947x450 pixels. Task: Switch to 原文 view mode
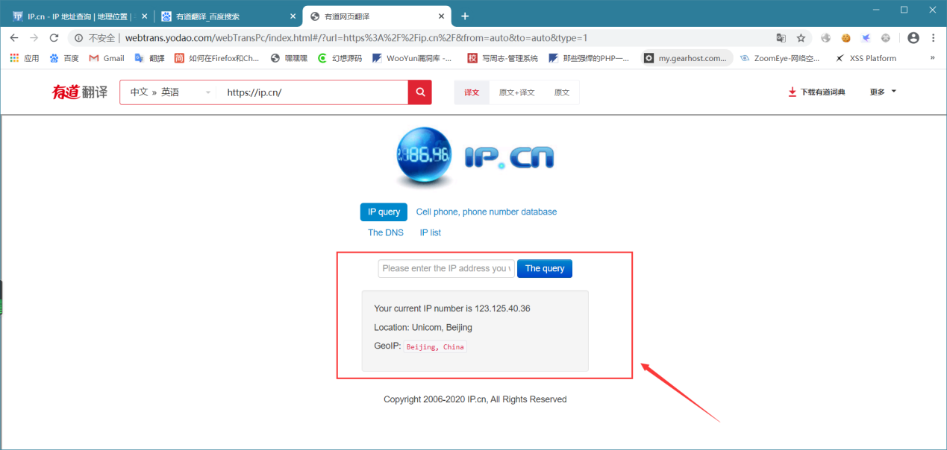click(562, 92)
